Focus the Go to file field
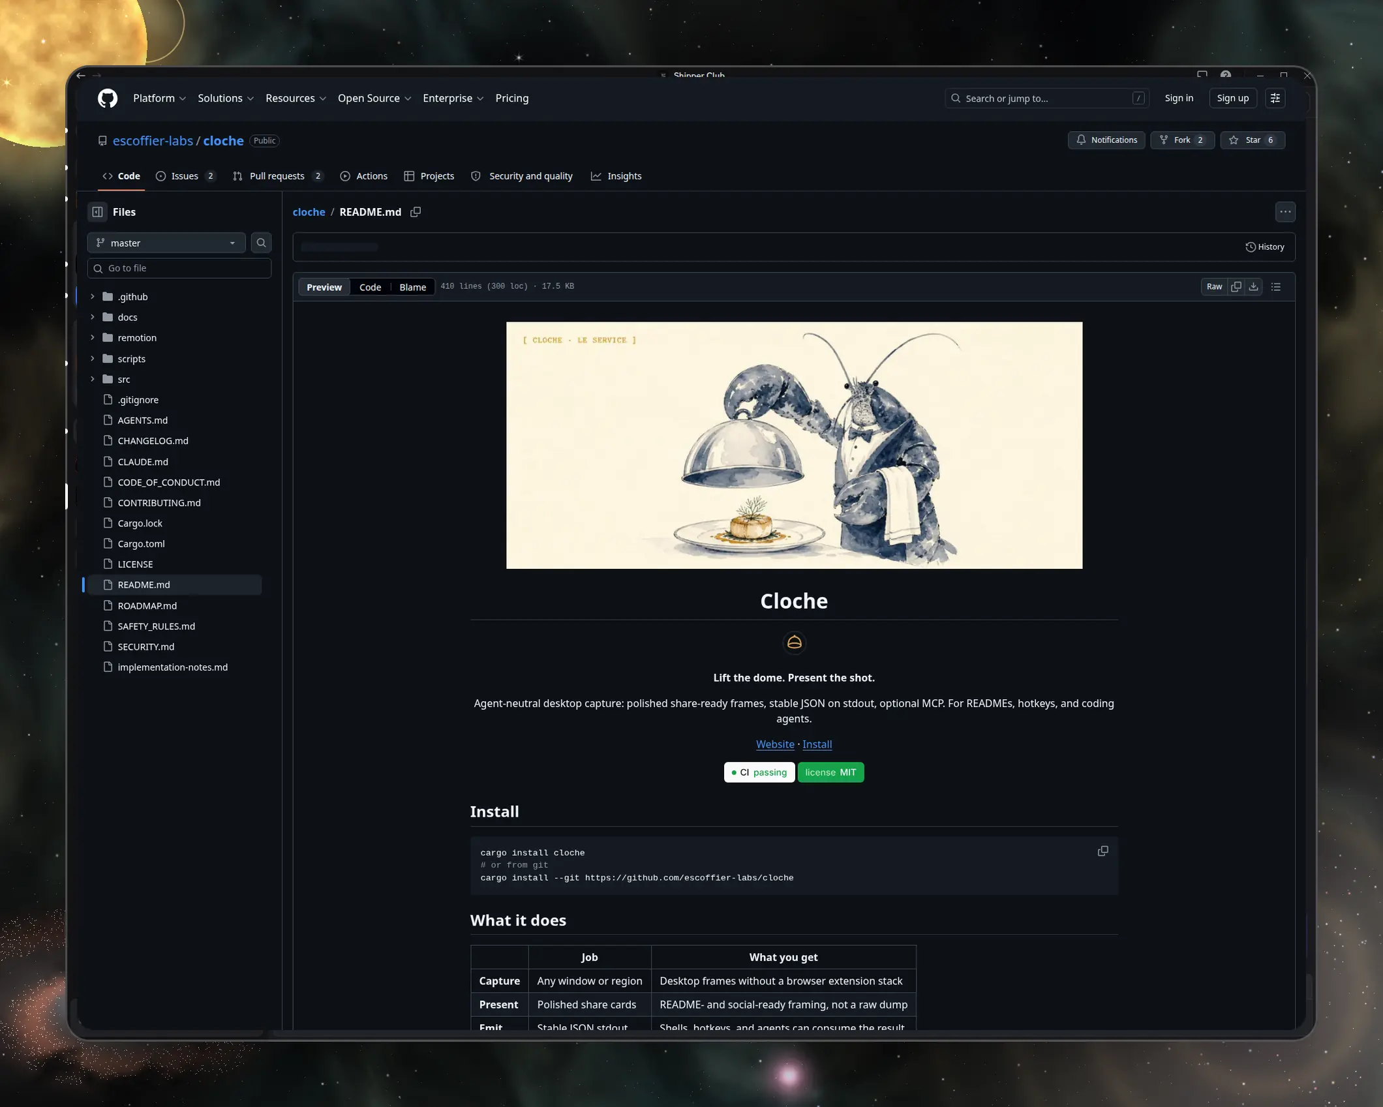 pyautogui.click(x=179, y=268)
